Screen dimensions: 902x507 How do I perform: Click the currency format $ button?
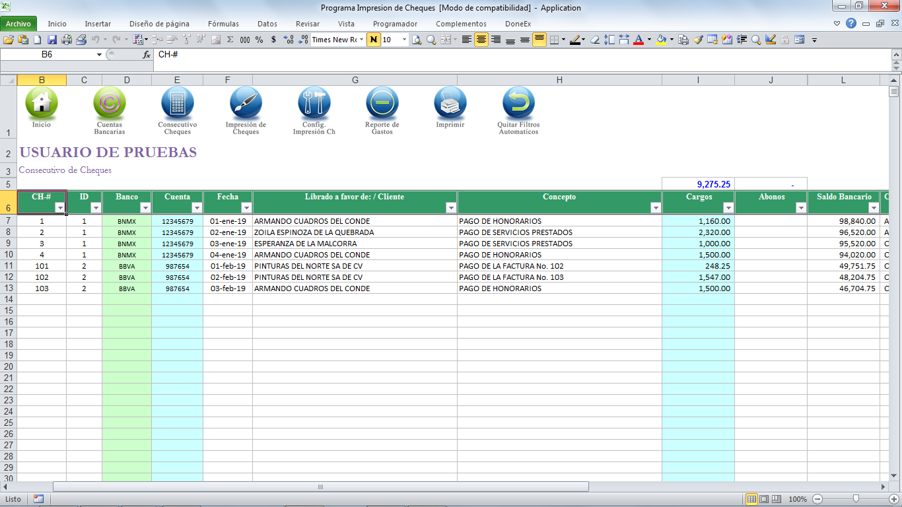point(273,40)
